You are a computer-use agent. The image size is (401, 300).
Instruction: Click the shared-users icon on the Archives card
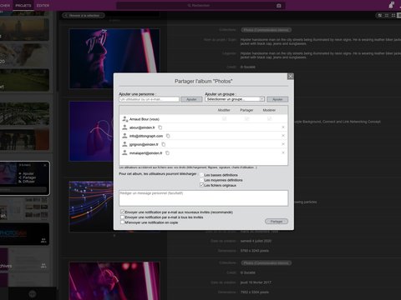point(43,266)
